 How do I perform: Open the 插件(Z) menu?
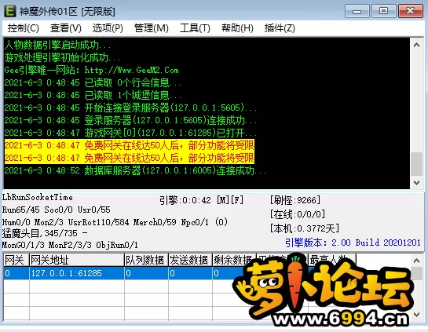click(x=280, y=28)
